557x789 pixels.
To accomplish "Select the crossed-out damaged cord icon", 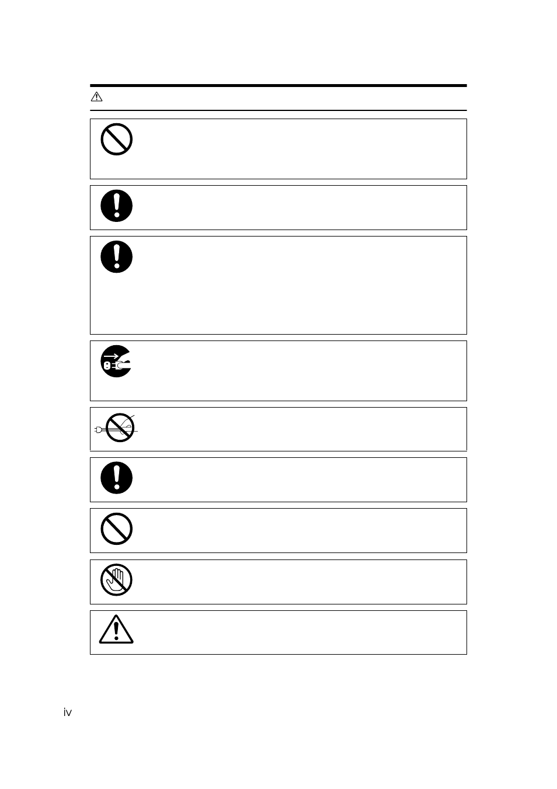I will click(116, 427).
